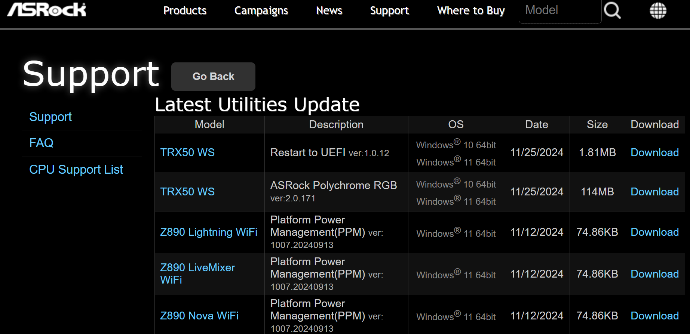Open CPU Support List link

(x=76, y=170)
